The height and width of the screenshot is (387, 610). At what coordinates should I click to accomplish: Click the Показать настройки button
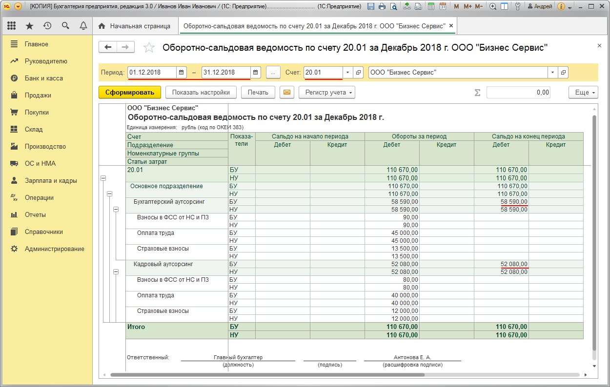pyautogui.click(x=201, y=92)
